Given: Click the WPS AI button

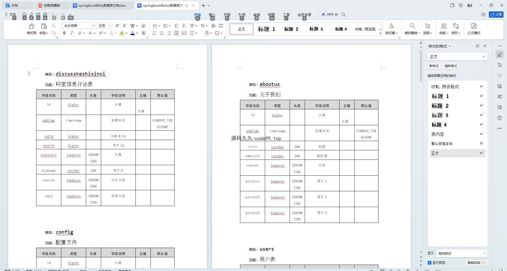Looking at the screenshot, I should point(330,15).
